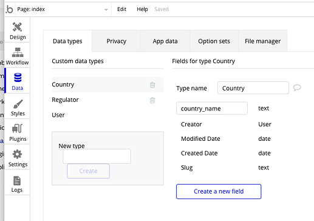The image size is (314, 221).
Task: Delete the Regulator data type
Action: (152, 100)
